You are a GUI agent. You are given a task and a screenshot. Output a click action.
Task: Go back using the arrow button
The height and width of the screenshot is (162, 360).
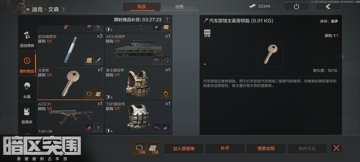coord(328,6)
